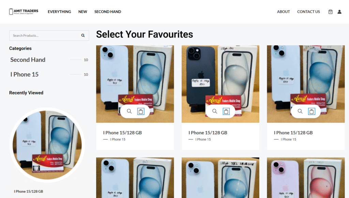Click the search magnifier in the search box

click(83, 36)
